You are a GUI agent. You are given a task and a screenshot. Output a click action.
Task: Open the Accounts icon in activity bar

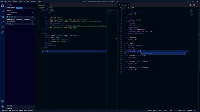pyautogui.click(x=2, y=101)
